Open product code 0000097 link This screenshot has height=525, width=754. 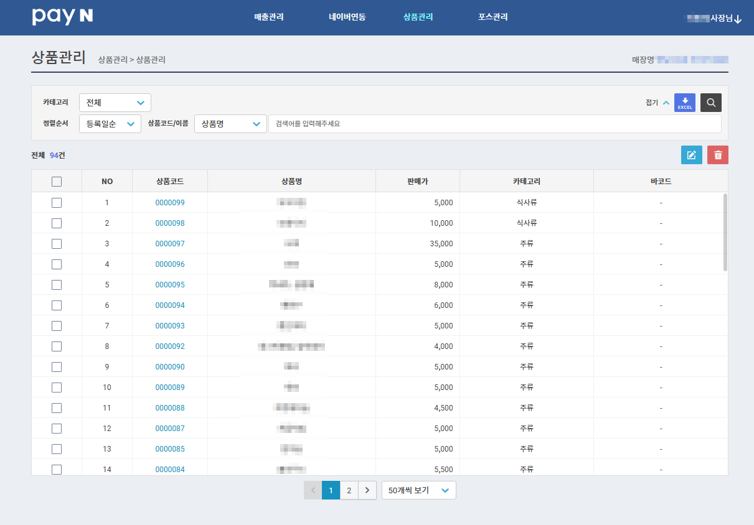170,244
